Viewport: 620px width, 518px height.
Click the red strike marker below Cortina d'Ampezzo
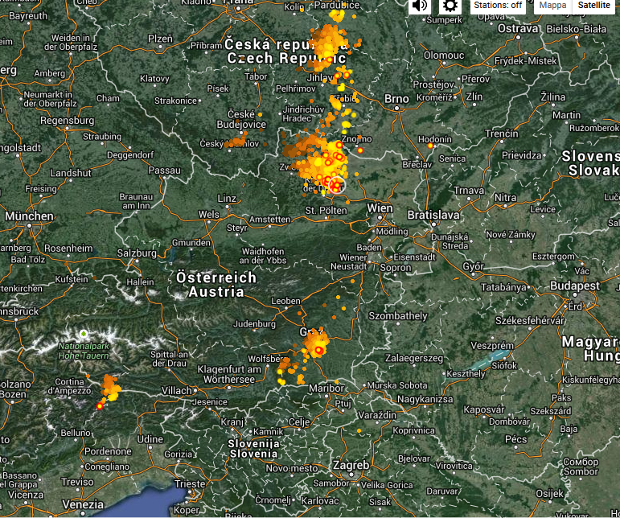click(100, 406)
